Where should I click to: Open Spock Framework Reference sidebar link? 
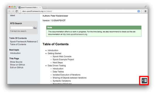[24, 42]
